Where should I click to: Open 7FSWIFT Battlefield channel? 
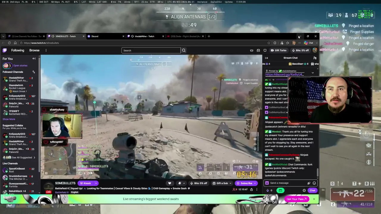tap(20, 113)
